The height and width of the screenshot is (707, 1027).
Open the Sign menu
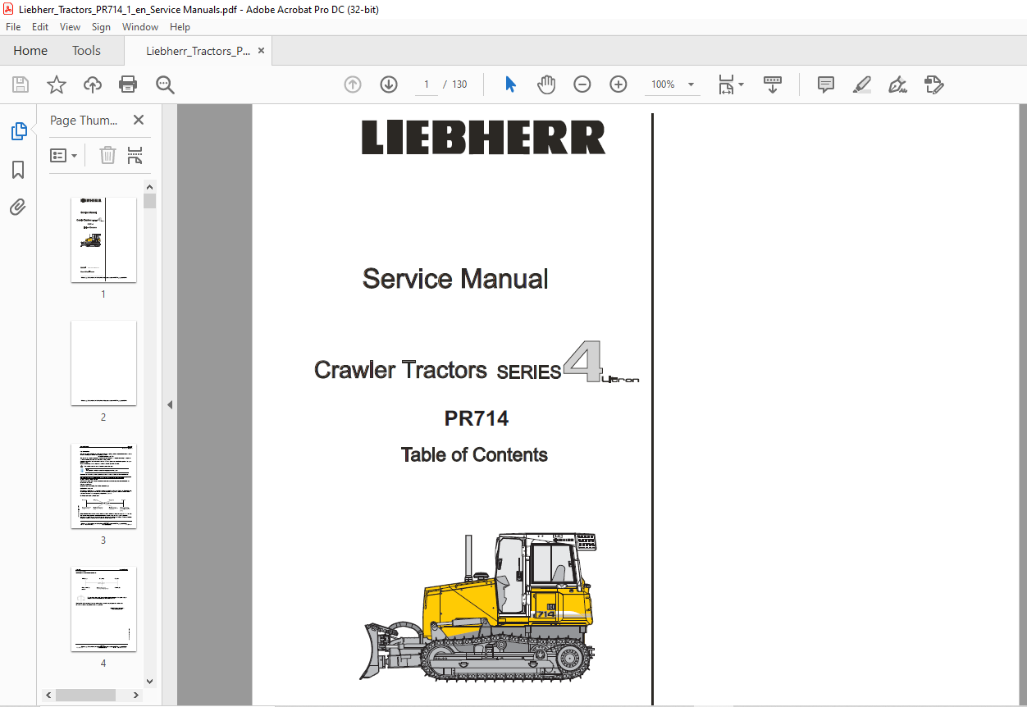(x=101, y=27)
